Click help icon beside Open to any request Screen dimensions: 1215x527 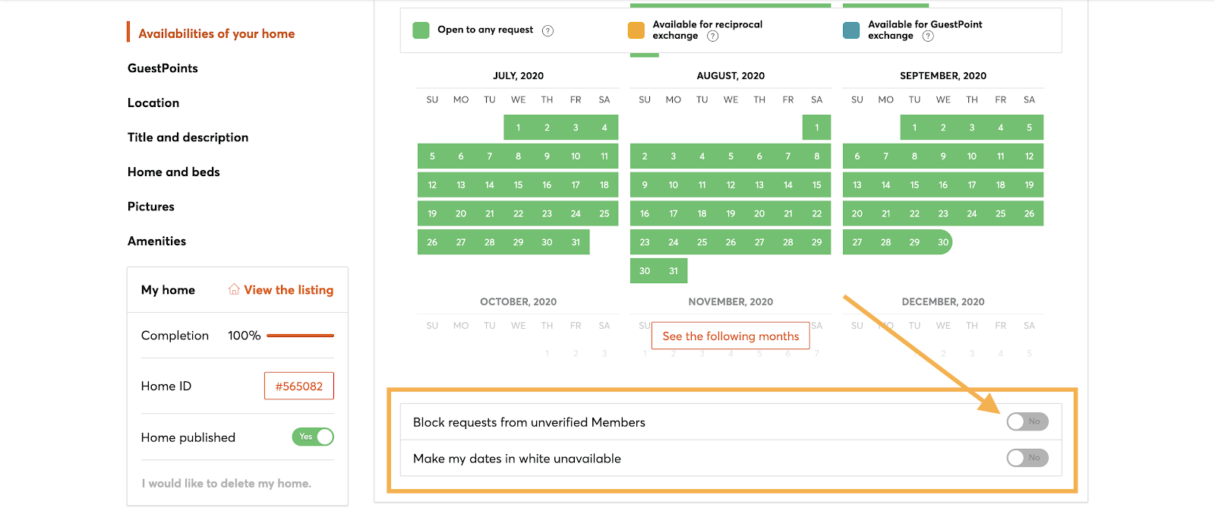[x=548, y=31]
